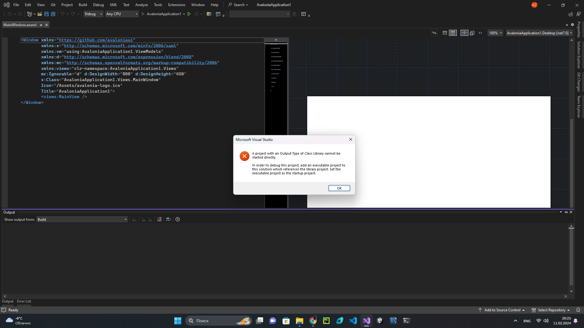Image resolution: width=584 pixels, height=328 pixels.
Task: Open the Output window options dropdown arrow
Action: (x=561, y=212)
